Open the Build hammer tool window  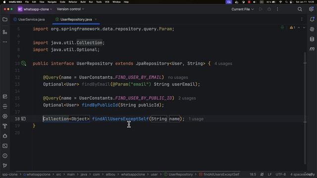(x=5, y=126)
